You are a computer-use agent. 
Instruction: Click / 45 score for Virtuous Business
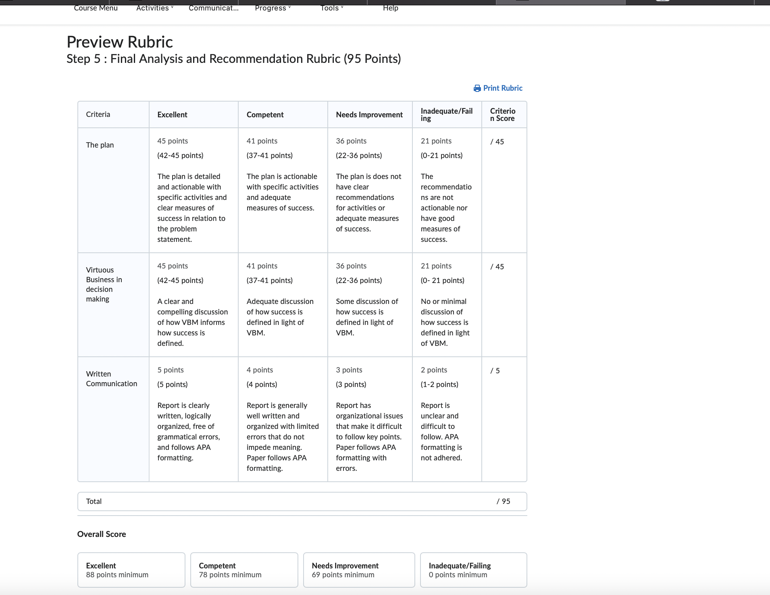click(497, 267)
